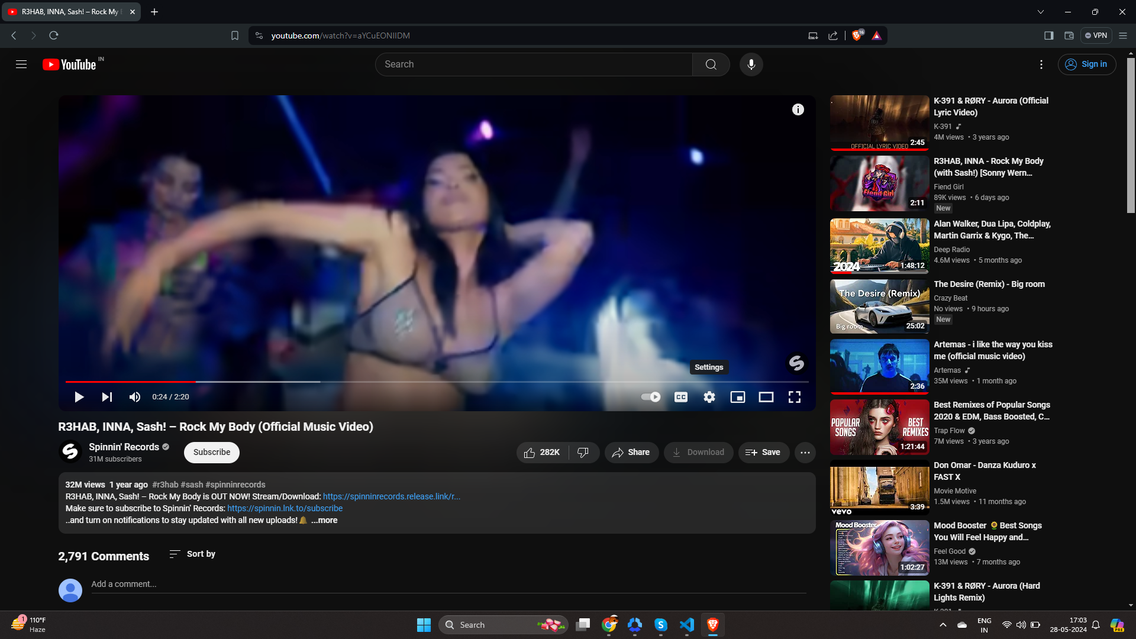
Task: Open video Settings gear
Action: 709,397
